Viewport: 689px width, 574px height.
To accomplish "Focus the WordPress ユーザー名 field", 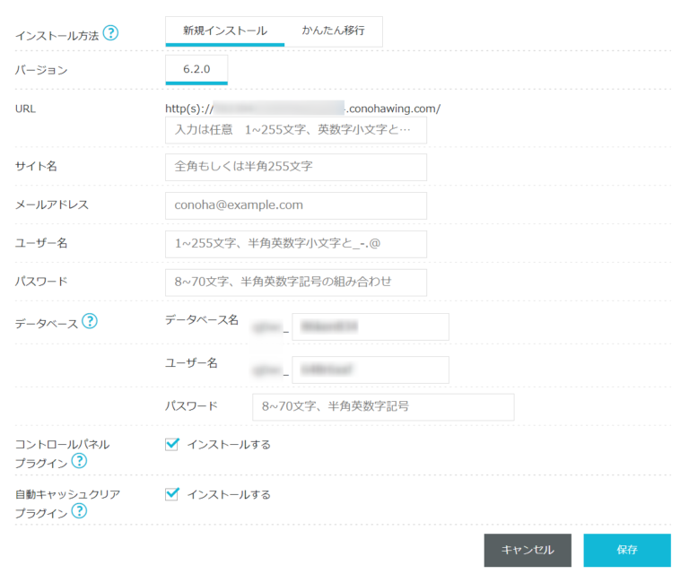I will coord(296,244).
